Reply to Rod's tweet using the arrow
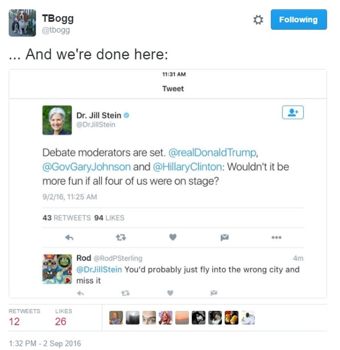This screenshot has width=340, height=350. [x=80, y=293]
